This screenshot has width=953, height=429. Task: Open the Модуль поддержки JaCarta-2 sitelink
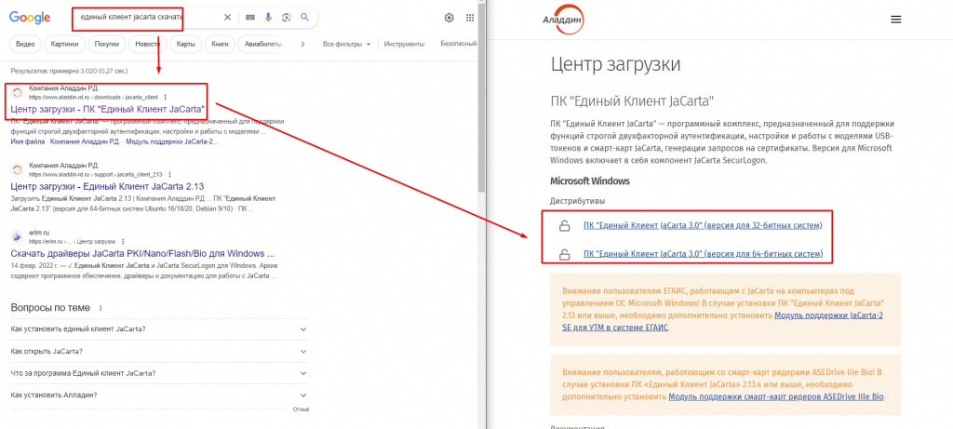[169, 141]
